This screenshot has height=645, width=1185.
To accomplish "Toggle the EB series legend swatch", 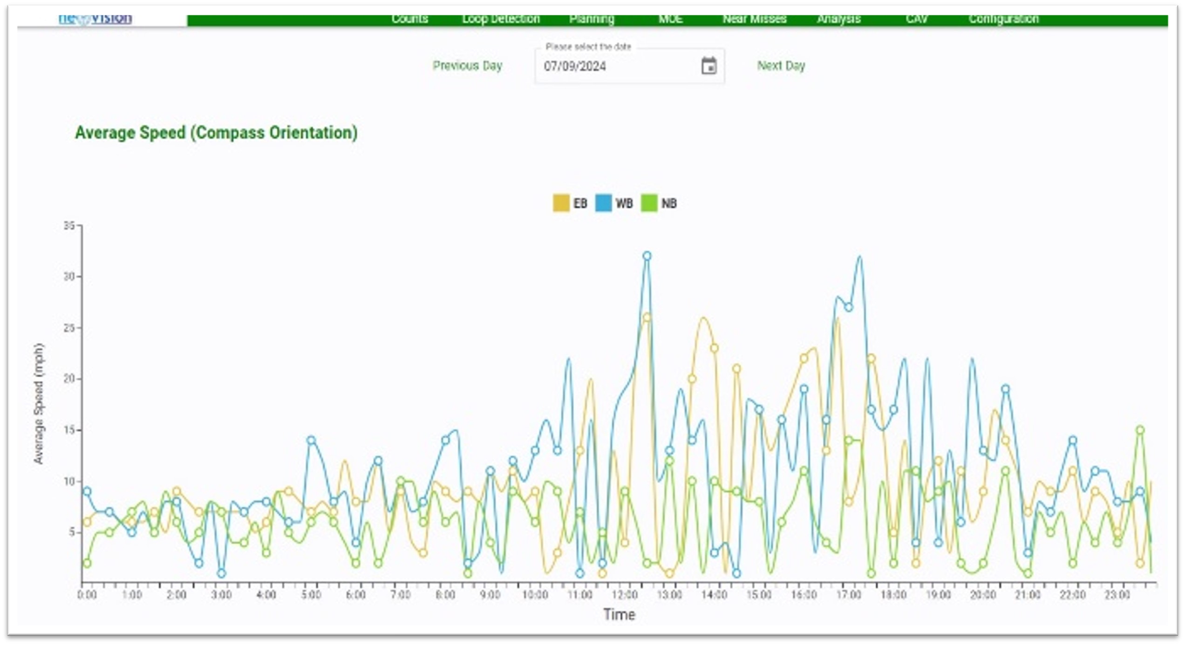I will click(x=561, y=203).
